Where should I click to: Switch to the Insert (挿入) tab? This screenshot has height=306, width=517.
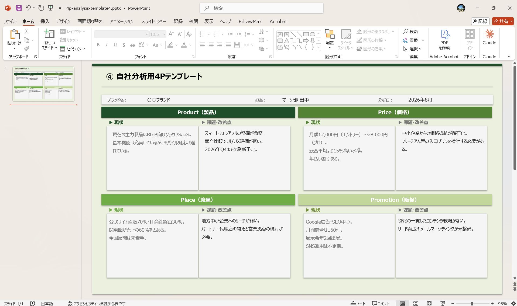(x=45, y=21)
